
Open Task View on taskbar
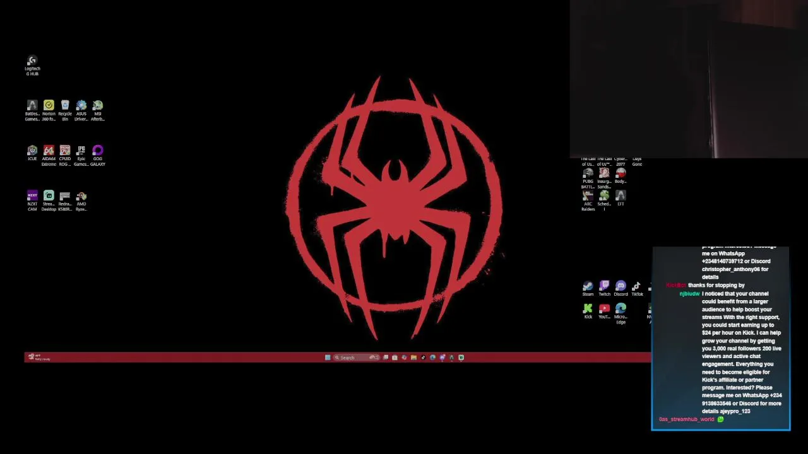tap(386, 358)
